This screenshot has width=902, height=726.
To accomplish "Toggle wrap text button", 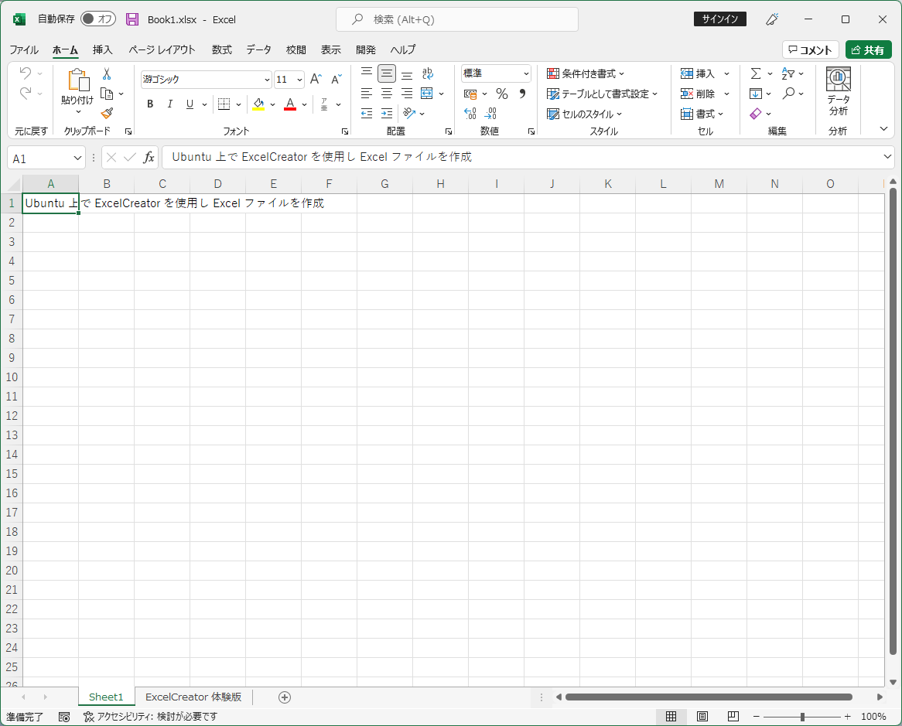I will pos(428,73).
